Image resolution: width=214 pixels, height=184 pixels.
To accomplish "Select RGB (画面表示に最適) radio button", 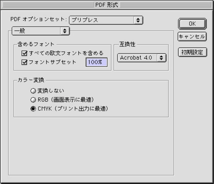I will click(x=33, y=100).
